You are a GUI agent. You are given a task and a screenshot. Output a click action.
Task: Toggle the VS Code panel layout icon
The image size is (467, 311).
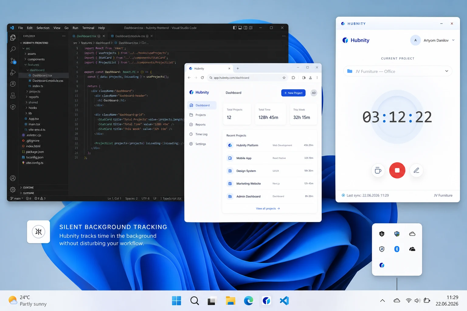pos(240,28)
